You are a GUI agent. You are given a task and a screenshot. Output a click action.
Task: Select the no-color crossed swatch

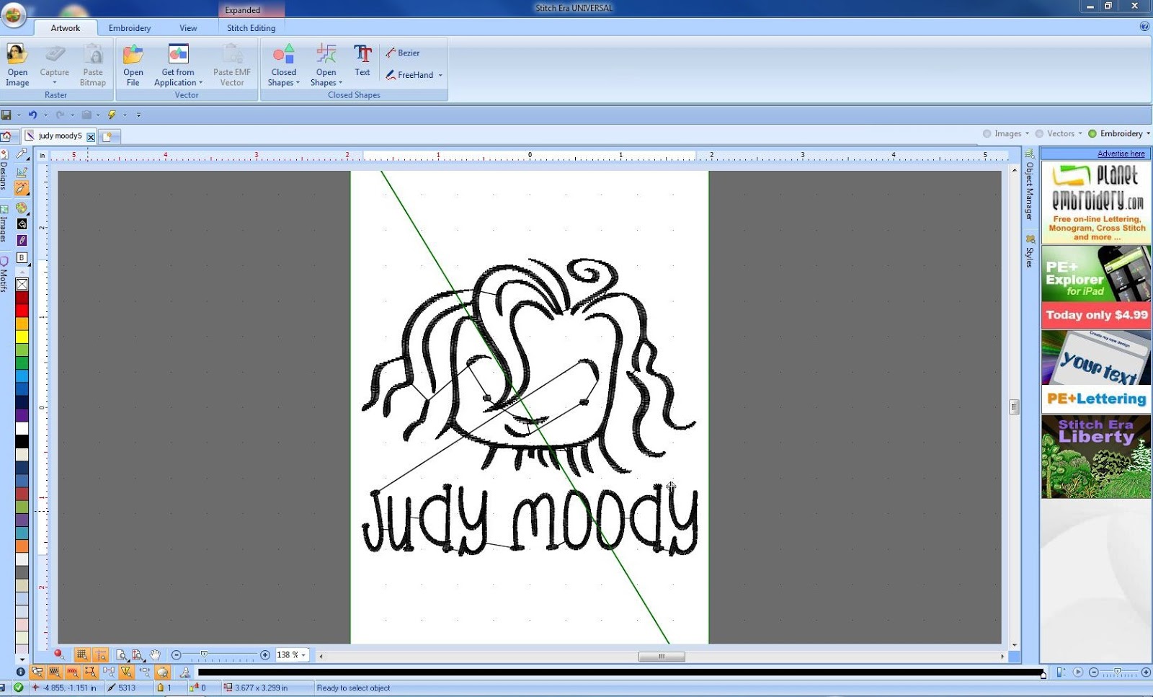click(22, 285)
